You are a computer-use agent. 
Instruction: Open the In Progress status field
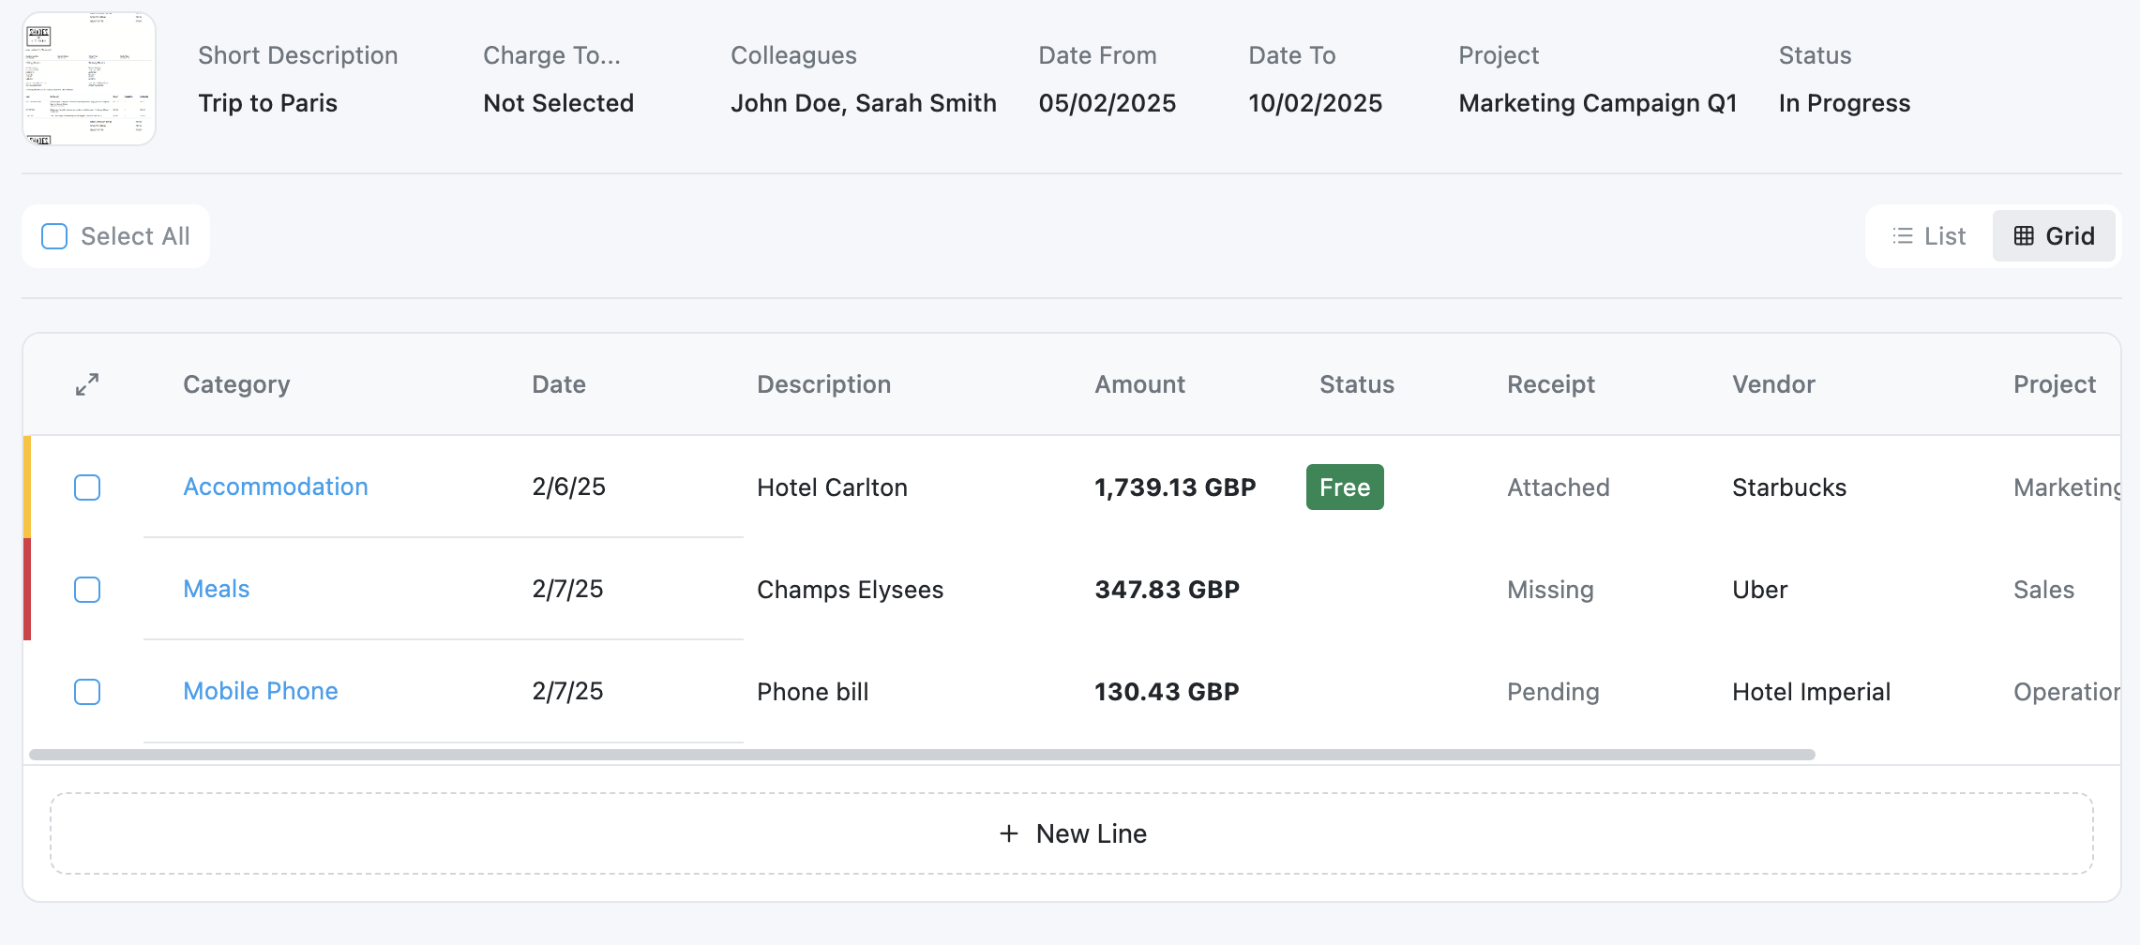click(x=1845, y=103)
